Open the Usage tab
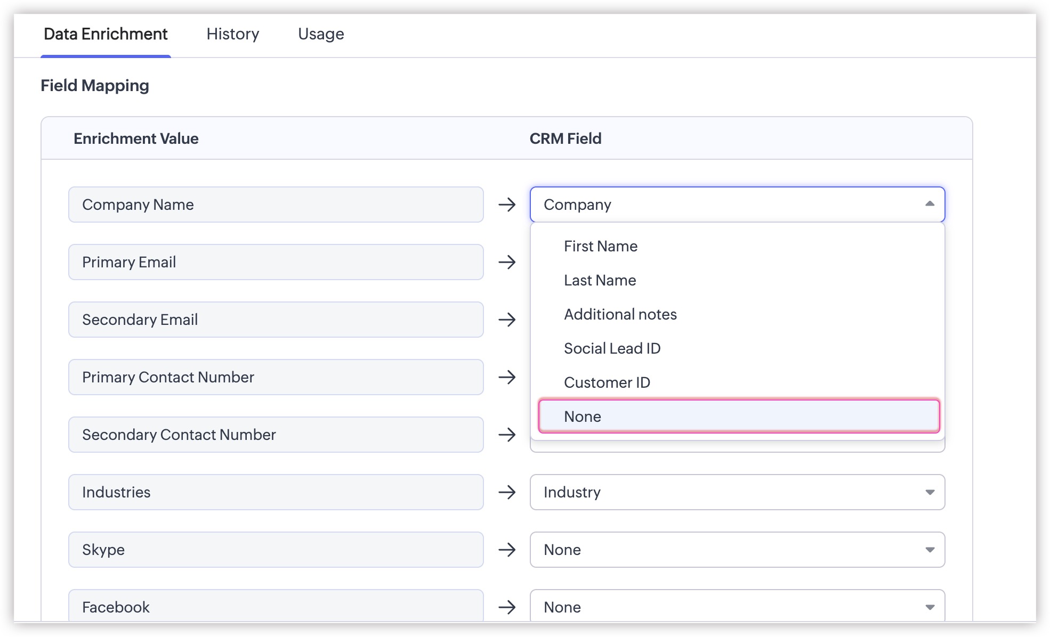The image size is (1050, 637). point(321,34)
